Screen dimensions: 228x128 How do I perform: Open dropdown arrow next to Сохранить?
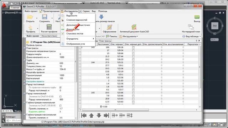click(x=52, y=18)
